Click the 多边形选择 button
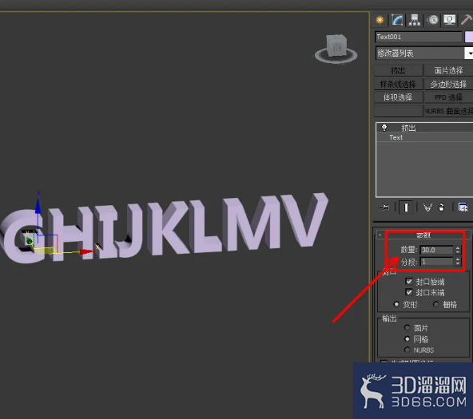The height and width of the screenshot is (419, 473). coord(448,84)
